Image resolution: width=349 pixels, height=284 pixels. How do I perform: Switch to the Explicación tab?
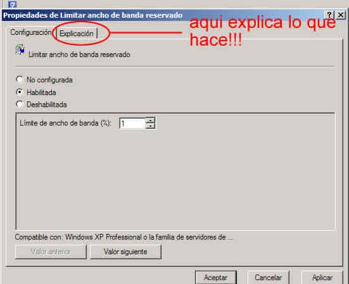77,34
